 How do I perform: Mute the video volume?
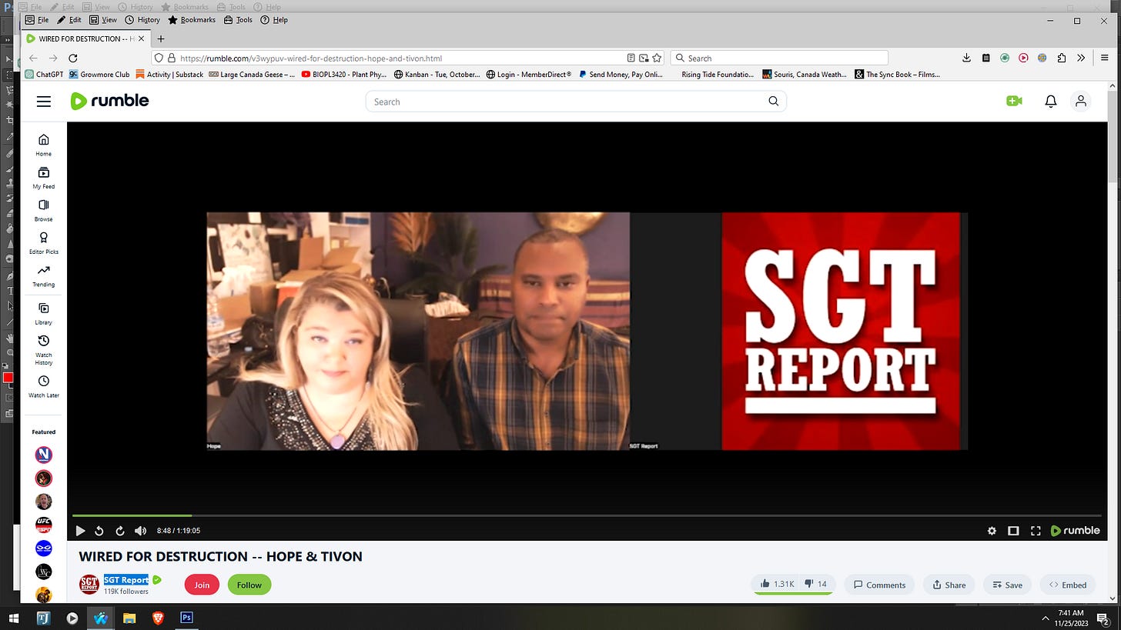click(x=141, y=531)
